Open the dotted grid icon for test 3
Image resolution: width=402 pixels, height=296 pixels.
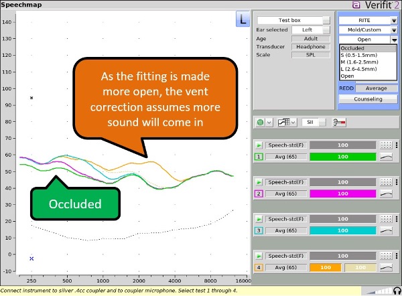click(x=386, y=219)
